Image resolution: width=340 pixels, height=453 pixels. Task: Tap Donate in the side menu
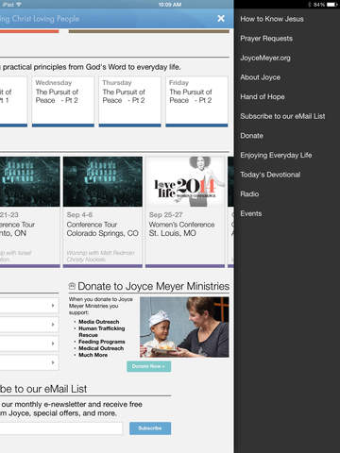(x=251, y=136)
